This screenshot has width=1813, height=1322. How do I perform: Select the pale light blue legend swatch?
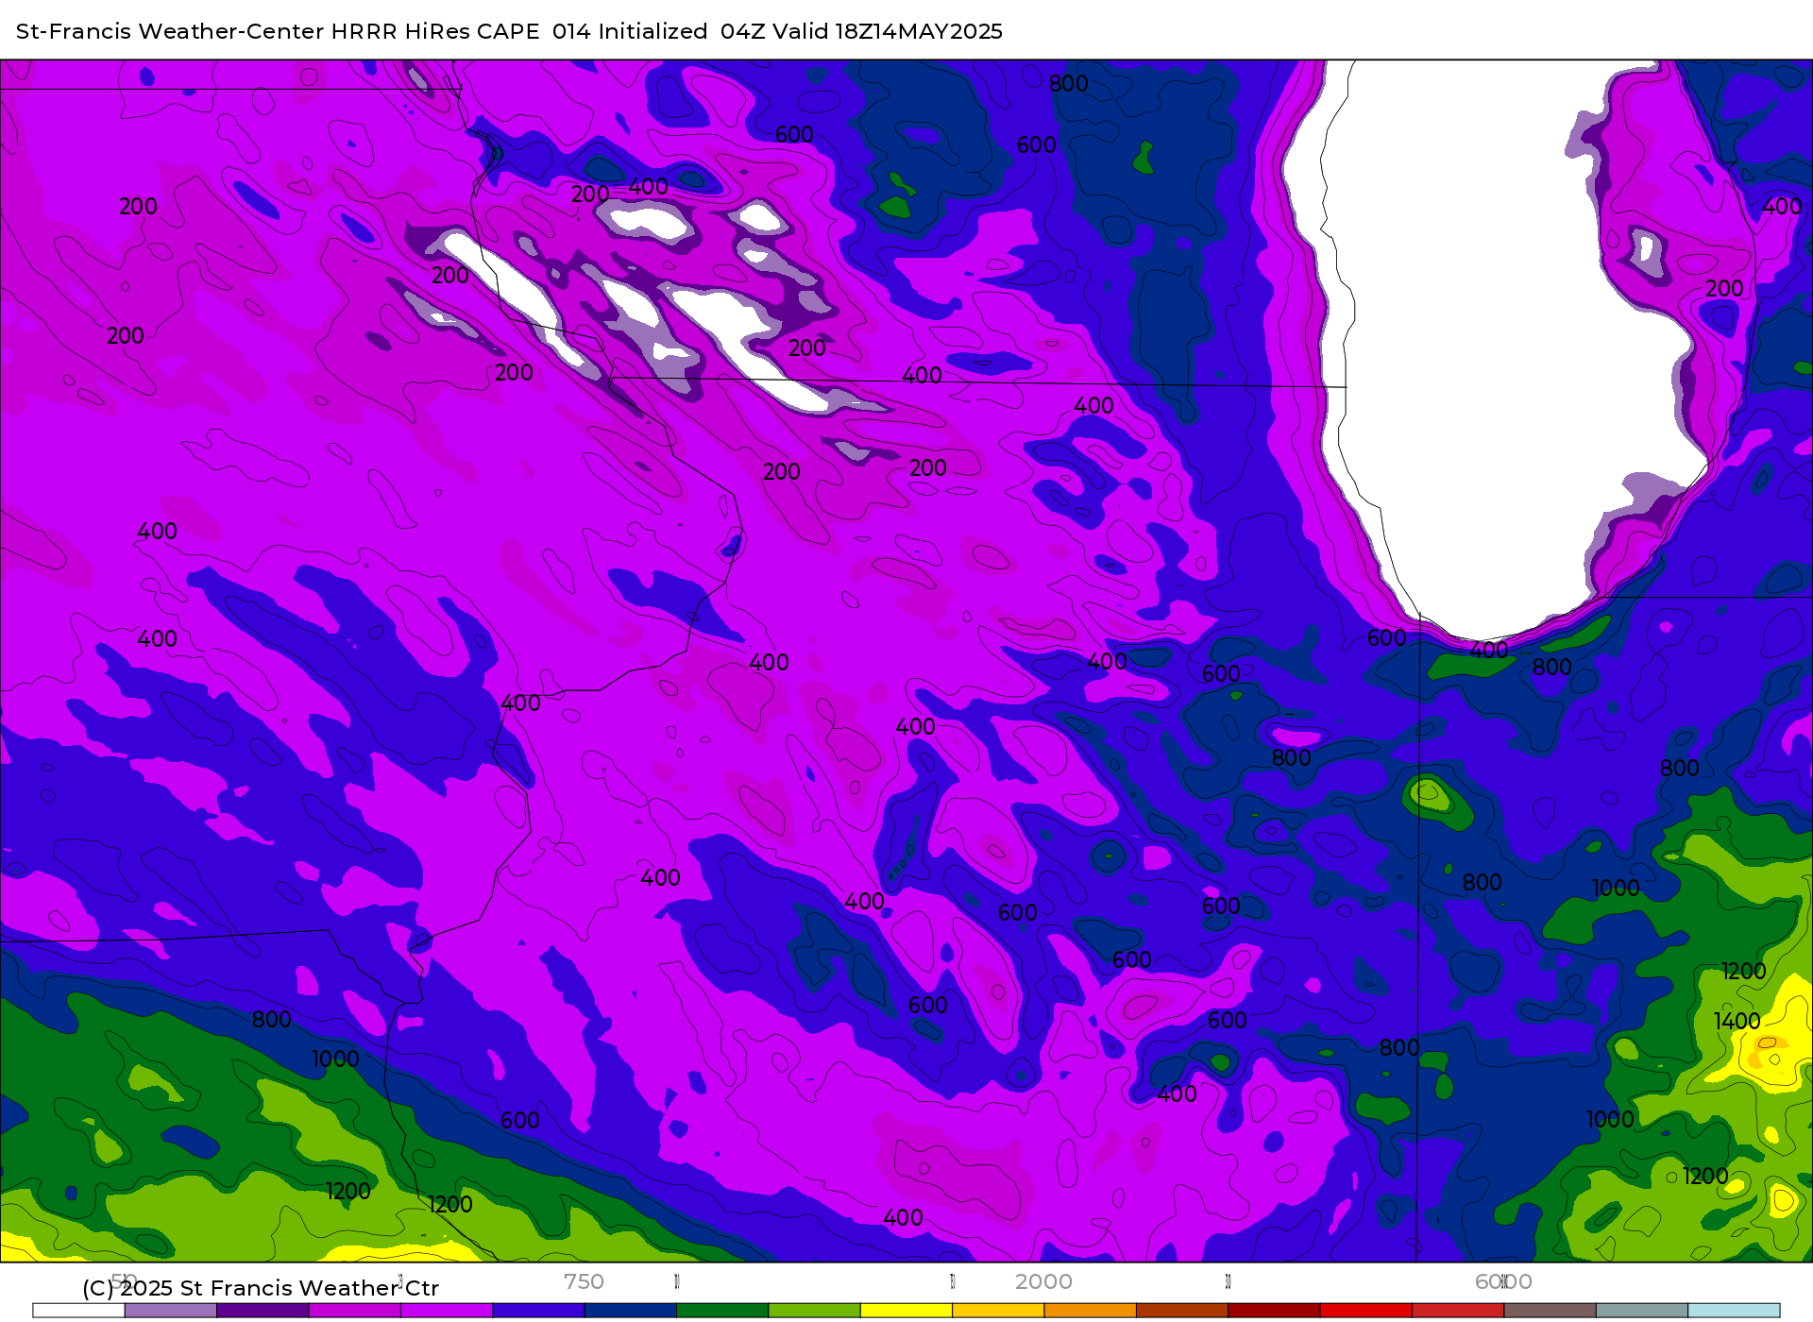tap(1734, 1311)
